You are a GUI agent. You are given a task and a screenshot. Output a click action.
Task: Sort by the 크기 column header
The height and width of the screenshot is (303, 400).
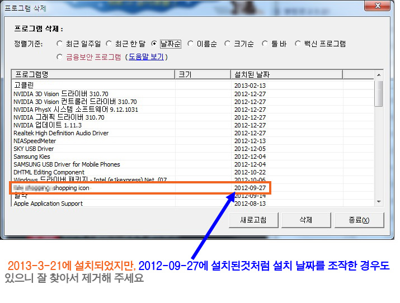tap(202, 74)
